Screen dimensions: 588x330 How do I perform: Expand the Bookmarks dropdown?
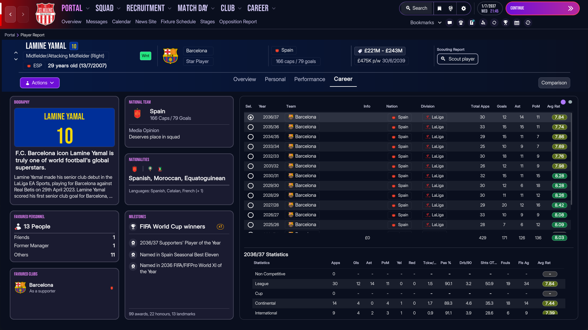426,23
